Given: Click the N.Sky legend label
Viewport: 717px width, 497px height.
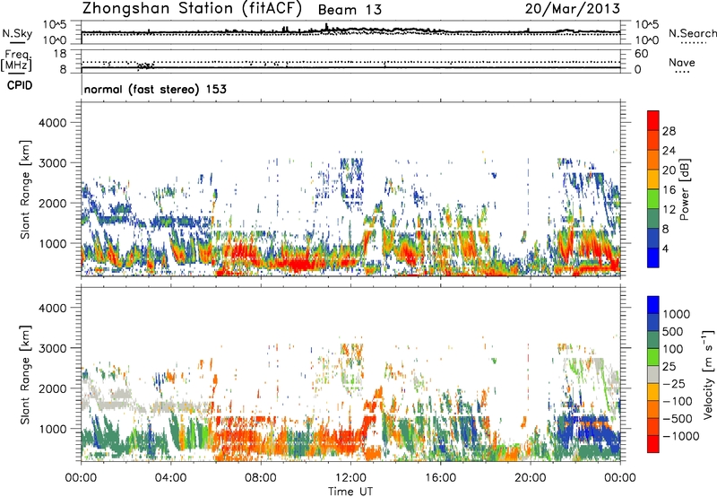Looking at the screenshot, I should pos(17,34).
